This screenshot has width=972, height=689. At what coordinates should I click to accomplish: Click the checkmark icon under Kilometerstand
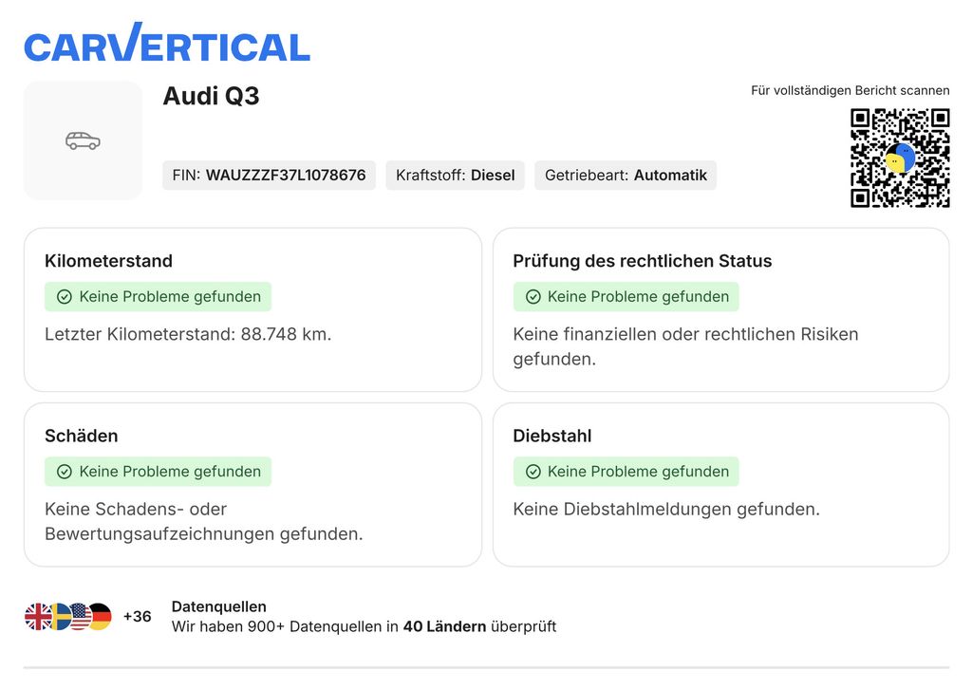(x=65, y=297)
